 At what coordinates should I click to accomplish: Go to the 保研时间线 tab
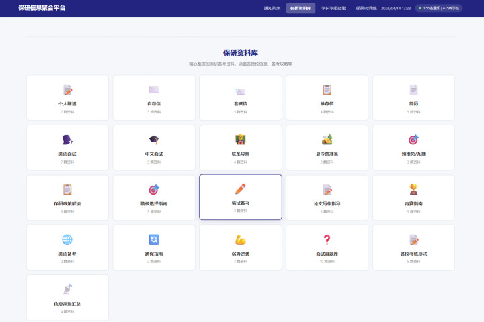coord(366,9)
